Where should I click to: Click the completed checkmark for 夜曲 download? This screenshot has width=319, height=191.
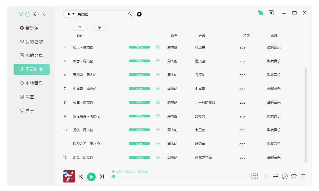[x=158, y=102]
